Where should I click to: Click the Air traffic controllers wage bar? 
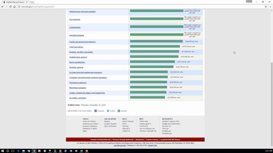pos(148,97)
